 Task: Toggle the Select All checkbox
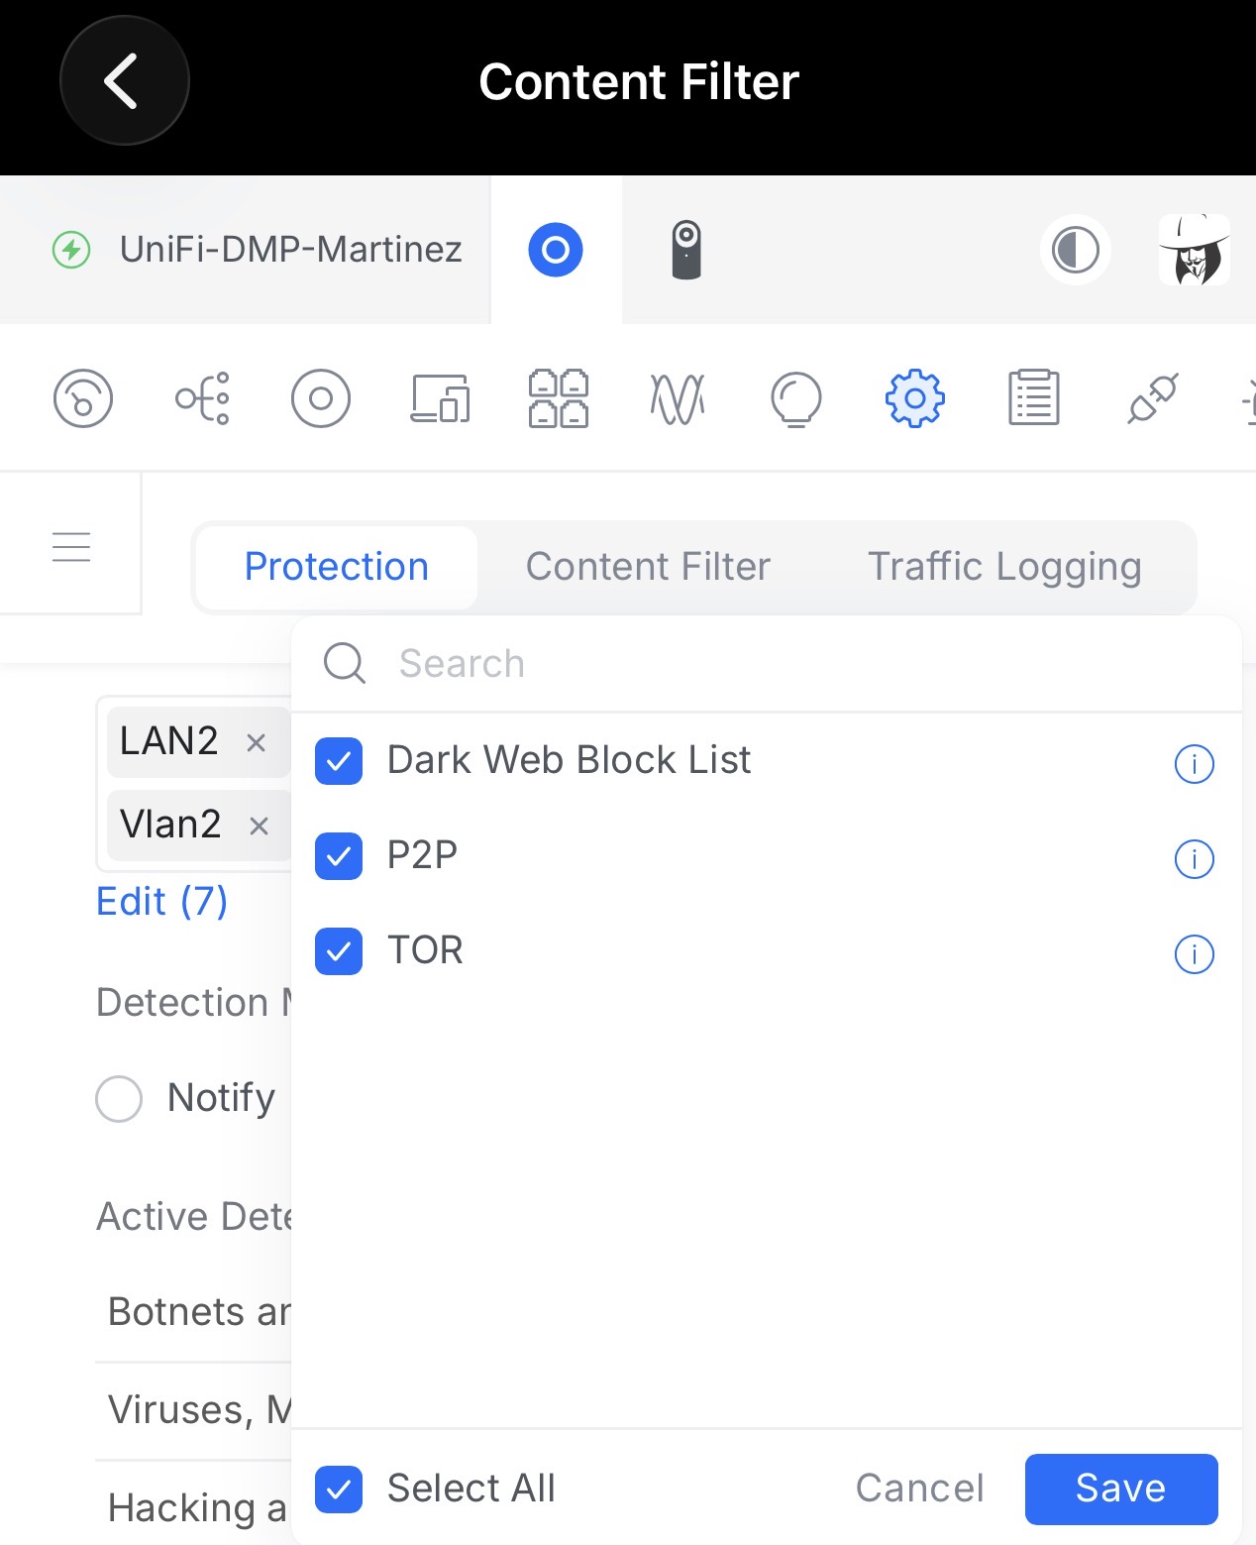click(x=339, y=1489)
